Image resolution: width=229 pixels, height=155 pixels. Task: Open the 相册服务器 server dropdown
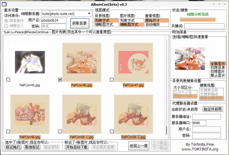(x=66, y=14)
